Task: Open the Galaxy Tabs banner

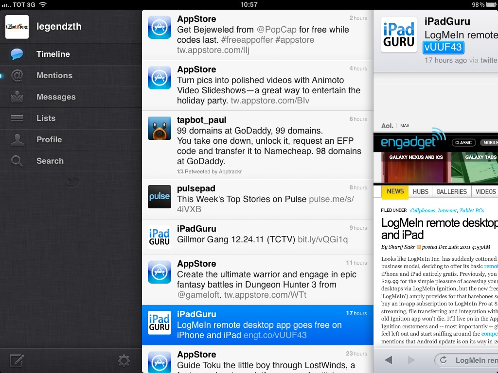Action: 475,168
